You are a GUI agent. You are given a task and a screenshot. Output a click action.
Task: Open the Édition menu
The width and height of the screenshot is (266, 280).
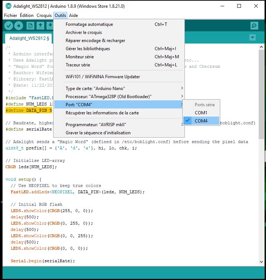[27, 15]
